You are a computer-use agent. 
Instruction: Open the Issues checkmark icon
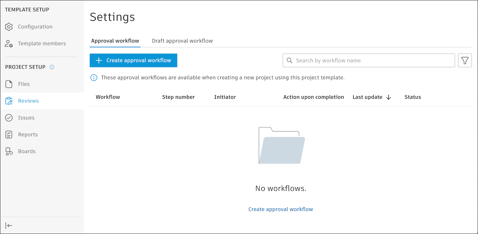9,118
